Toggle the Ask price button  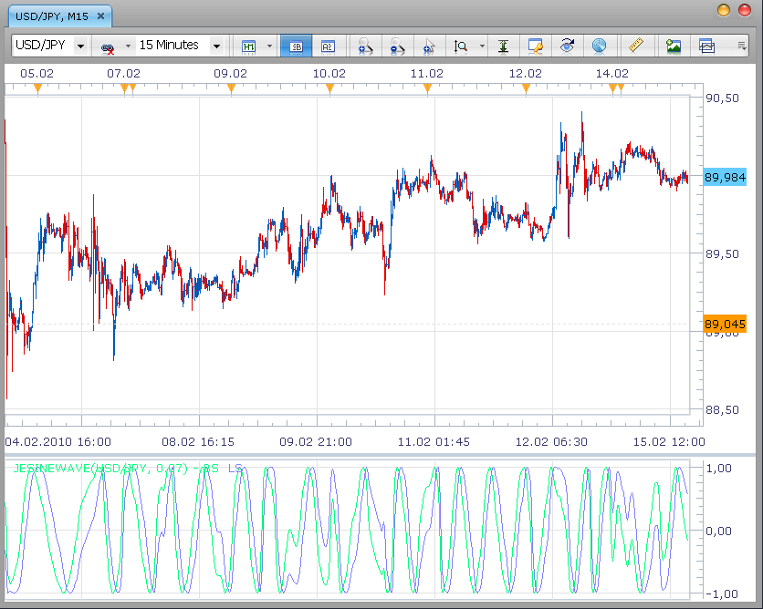point(328,46)
